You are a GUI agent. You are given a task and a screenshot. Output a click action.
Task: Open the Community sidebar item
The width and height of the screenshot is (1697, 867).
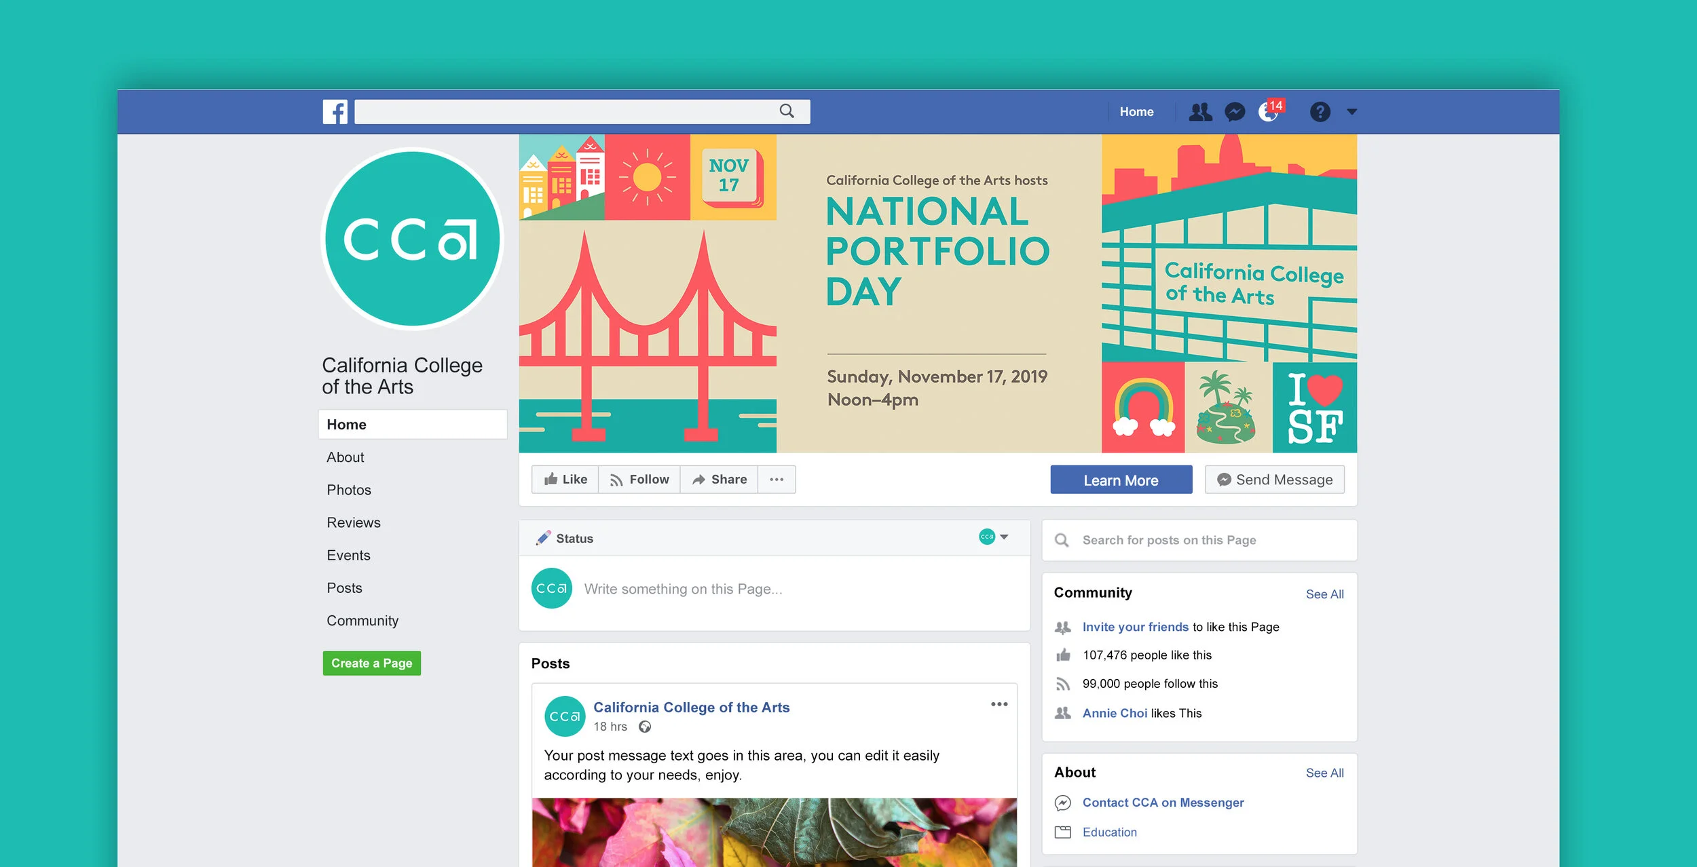(x=362, y=621)
